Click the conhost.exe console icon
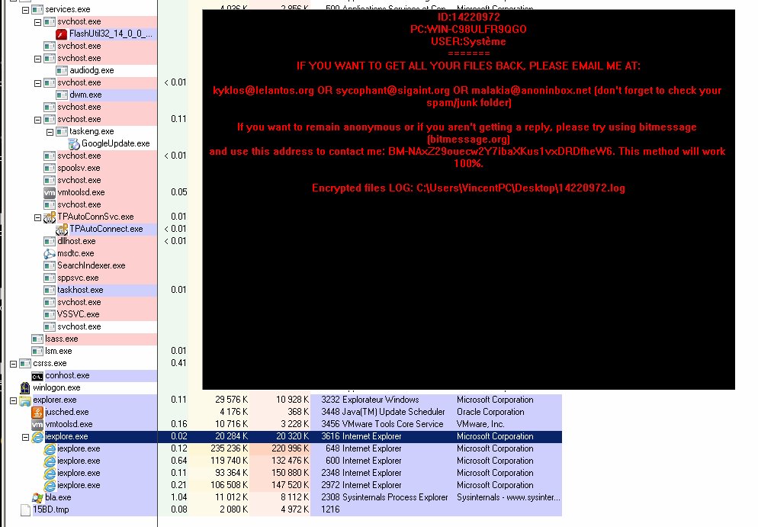758x527 pixels. point(37,376)
